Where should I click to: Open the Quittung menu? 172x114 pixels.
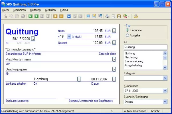(x=35, y=10)
